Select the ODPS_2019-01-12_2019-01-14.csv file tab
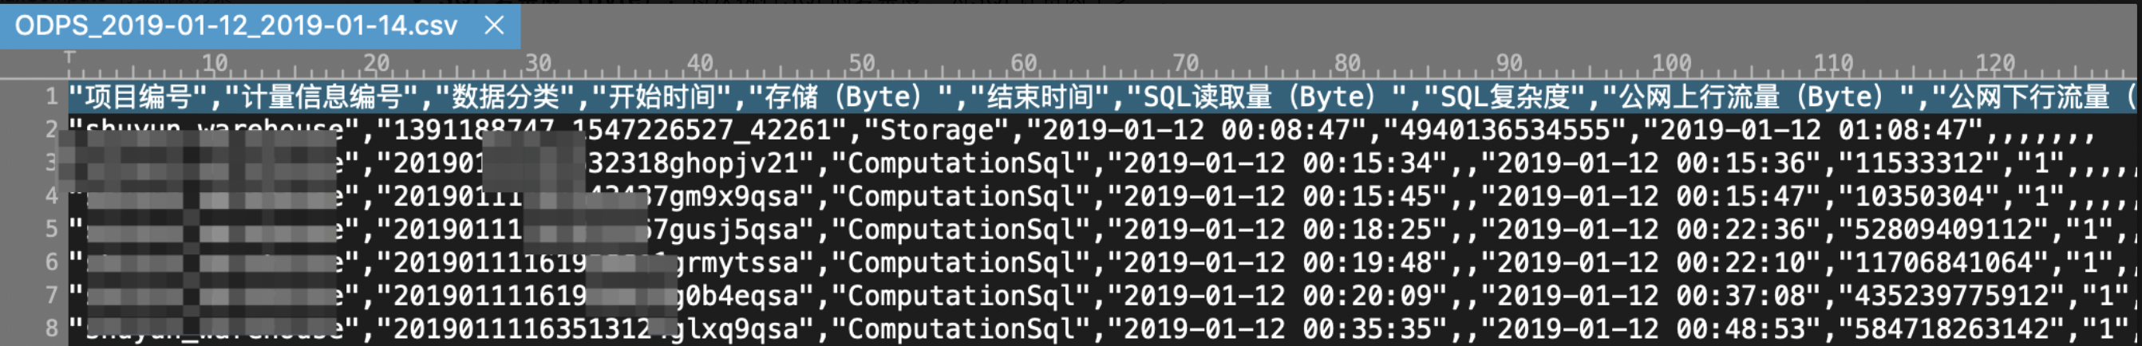 [x=236, y=26]
